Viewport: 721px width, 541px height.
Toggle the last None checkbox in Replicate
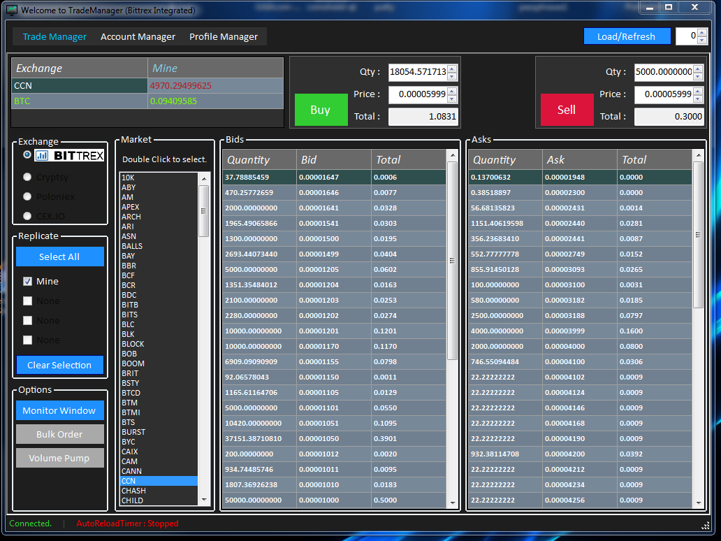[x=27, y=340]
